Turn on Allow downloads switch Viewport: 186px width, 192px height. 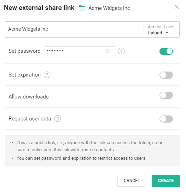click(166, 95)
